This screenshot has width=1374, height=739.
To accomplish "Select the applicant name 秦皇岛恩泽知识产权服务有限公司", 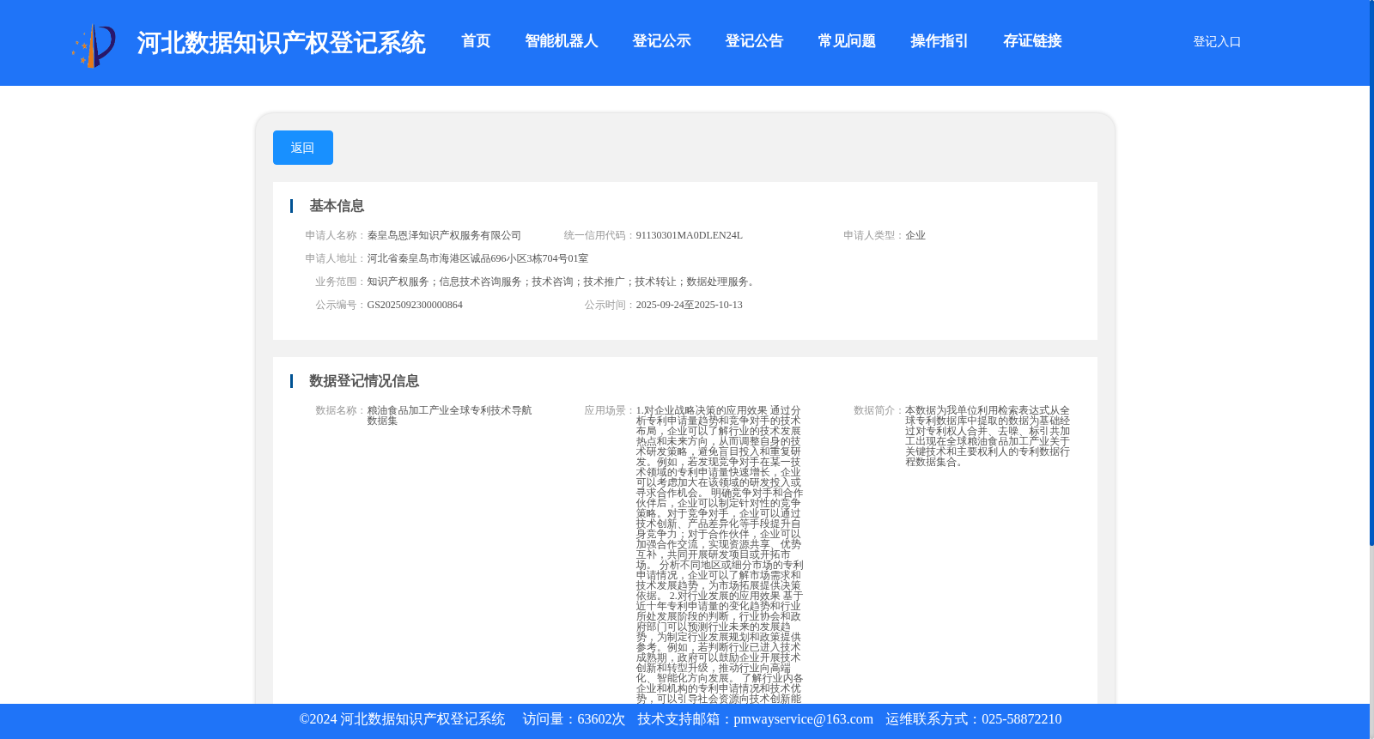I will 444,235.
